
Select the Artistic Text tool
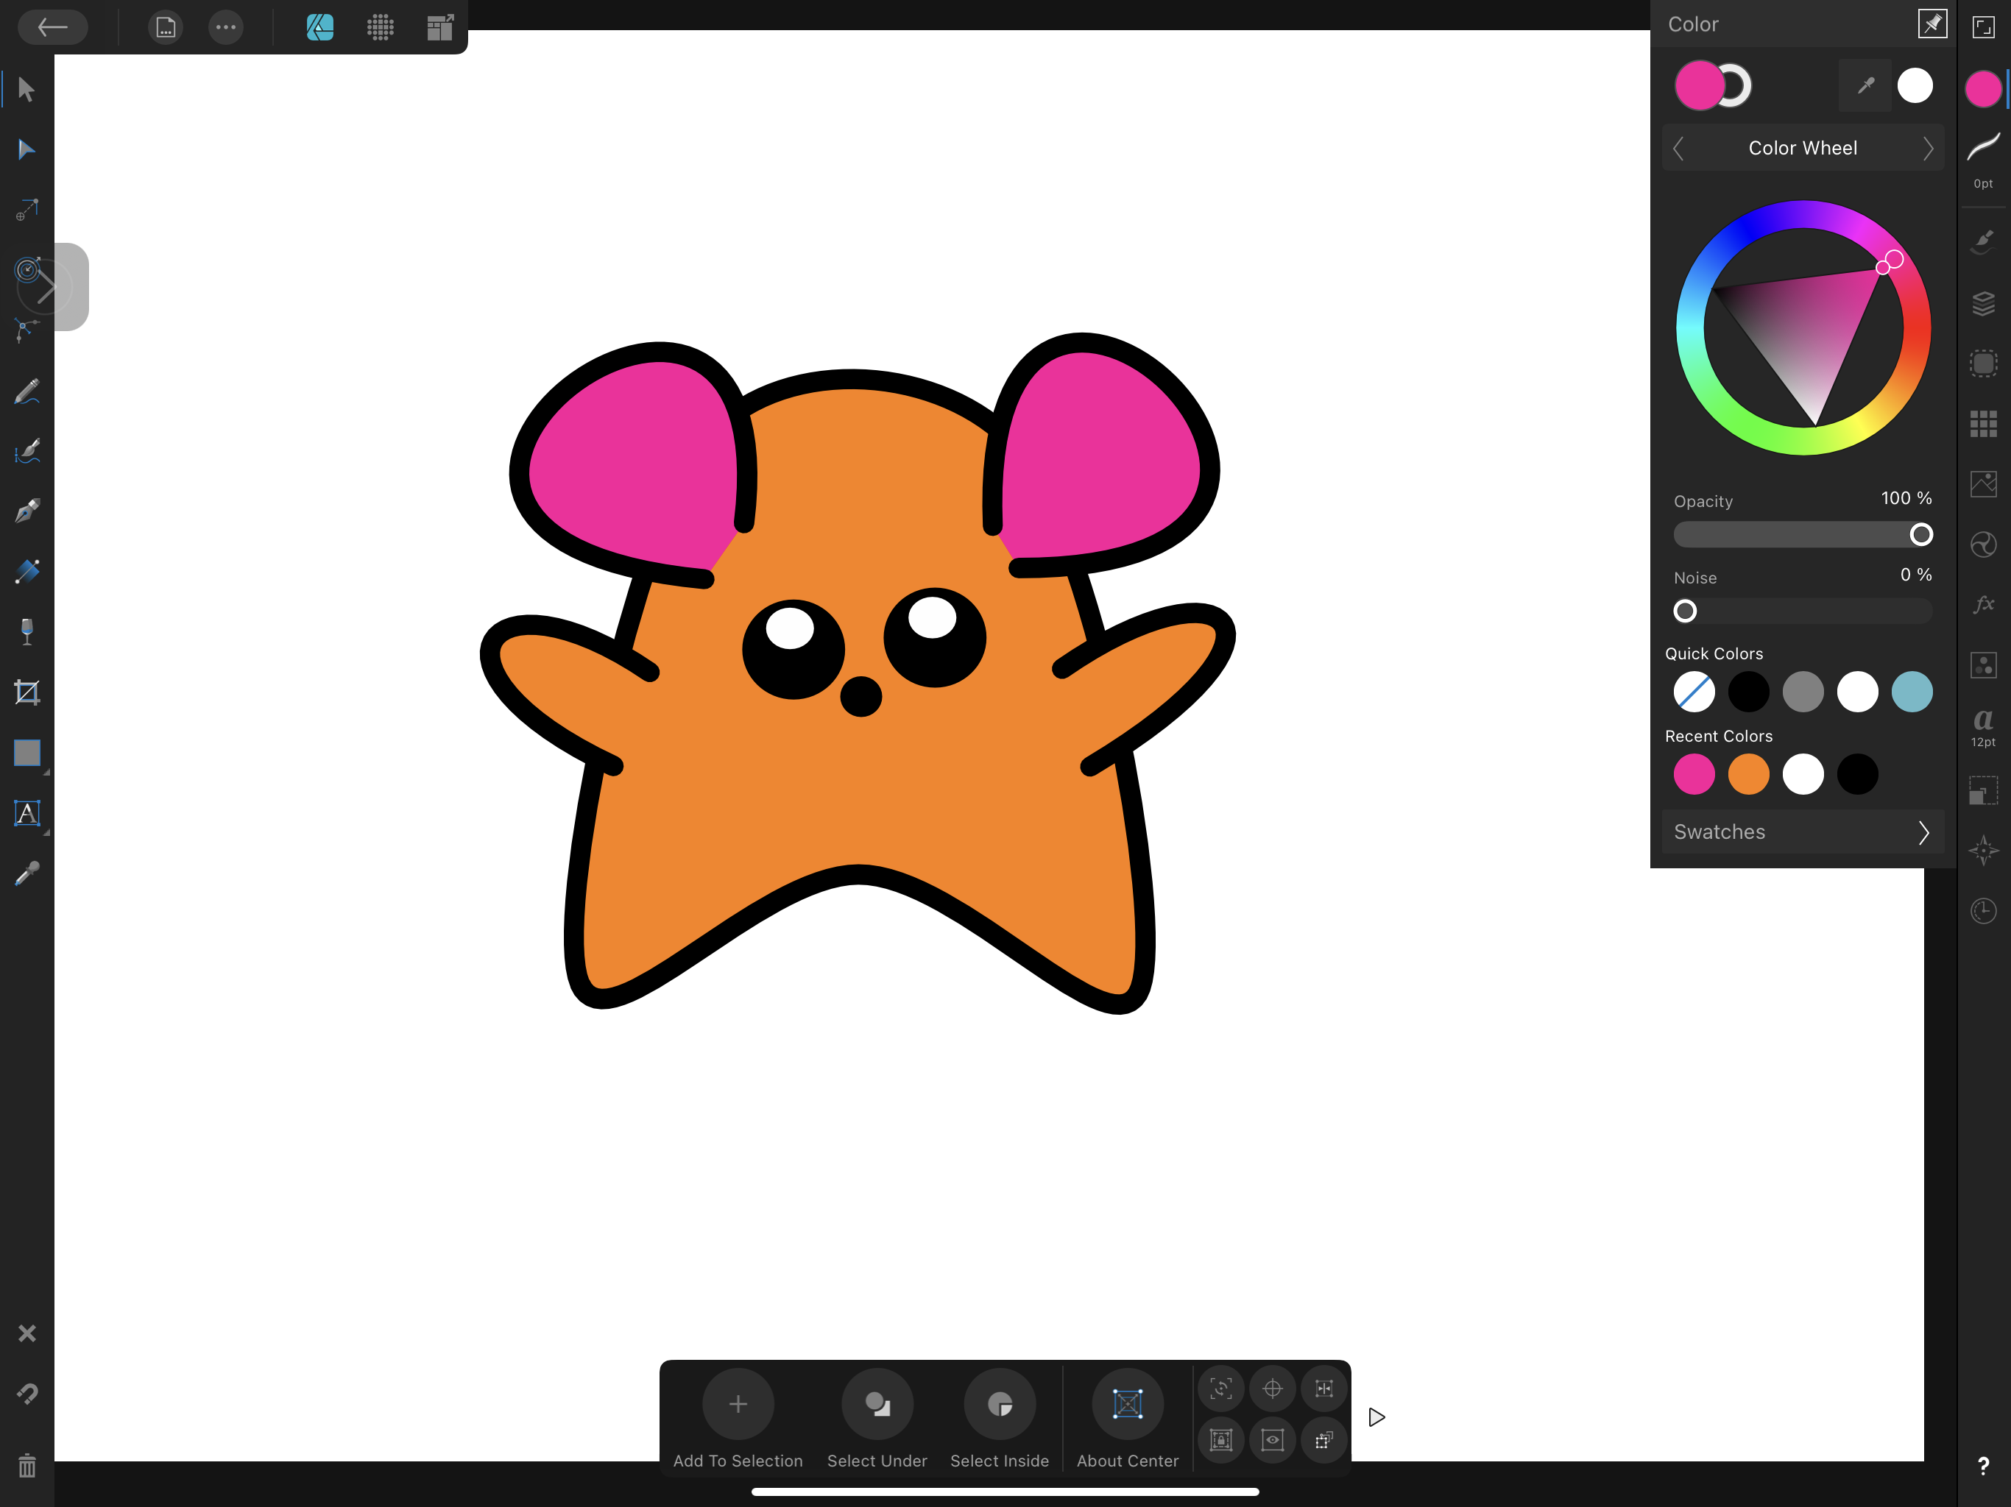[26, 812]
